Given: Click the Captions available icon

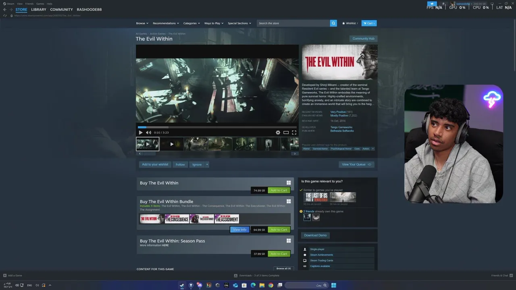Looking at the screenshot, I should [305, 266].
